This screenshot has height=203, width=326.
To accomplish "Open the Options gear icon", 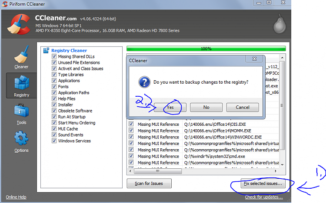I will click(21, 138).
